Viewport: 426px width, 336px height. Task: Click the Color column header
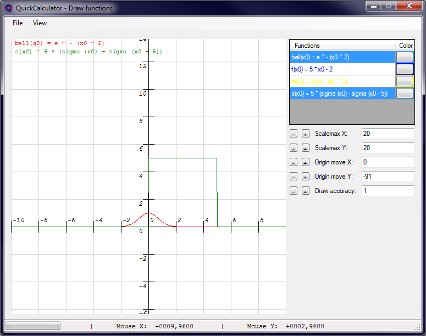405,46
